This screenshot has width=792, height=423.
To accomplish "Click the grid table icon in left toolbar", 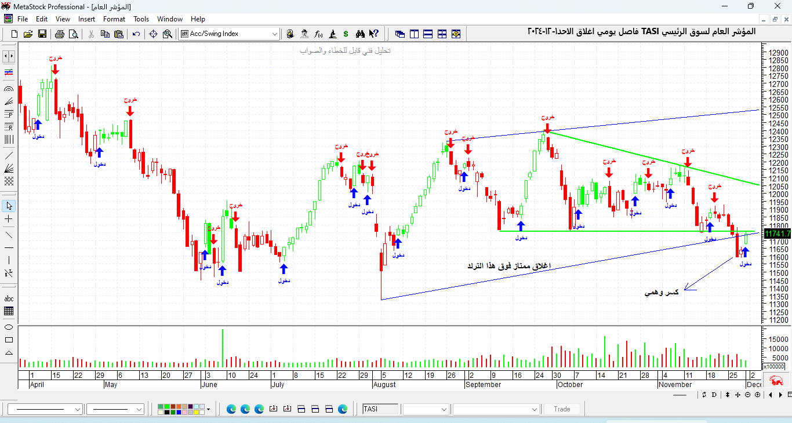I will 9,311.
